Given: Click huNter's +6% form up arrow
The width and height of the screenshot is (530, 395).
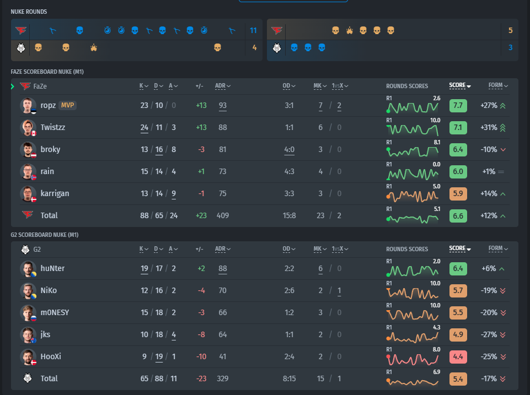Looking at the screenshot, I should tap(502, 269).
